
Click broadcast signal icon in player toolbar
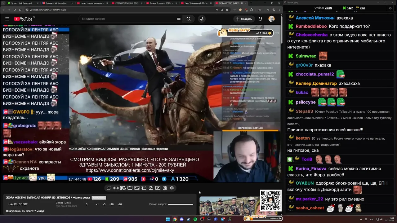click(116, 188)
